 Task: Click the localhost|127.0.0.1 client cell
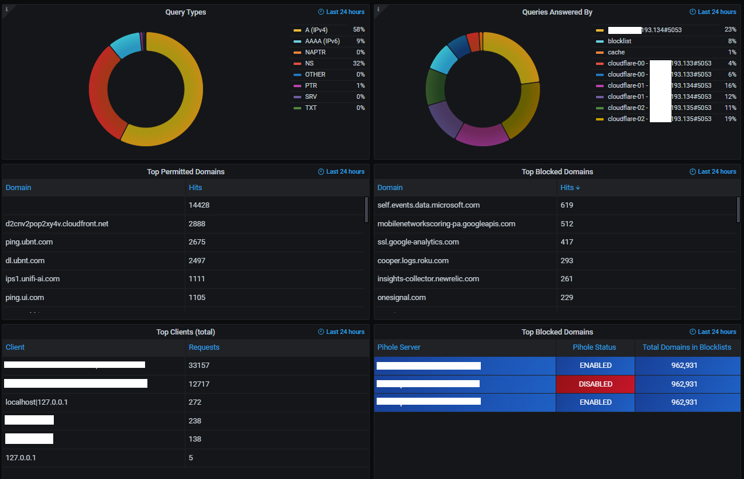pos(94,402)
